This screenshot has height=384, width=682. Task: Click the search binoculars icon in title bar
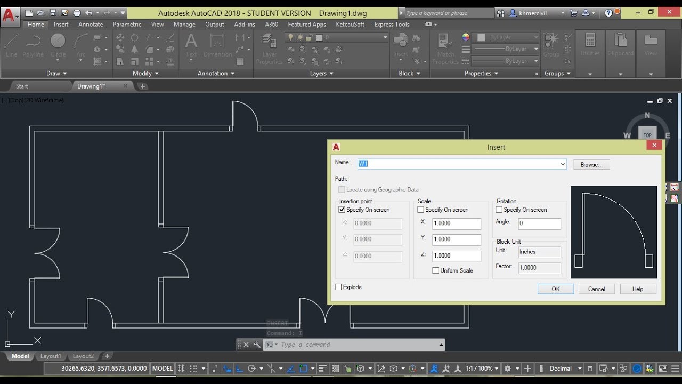tap(500, 13)
